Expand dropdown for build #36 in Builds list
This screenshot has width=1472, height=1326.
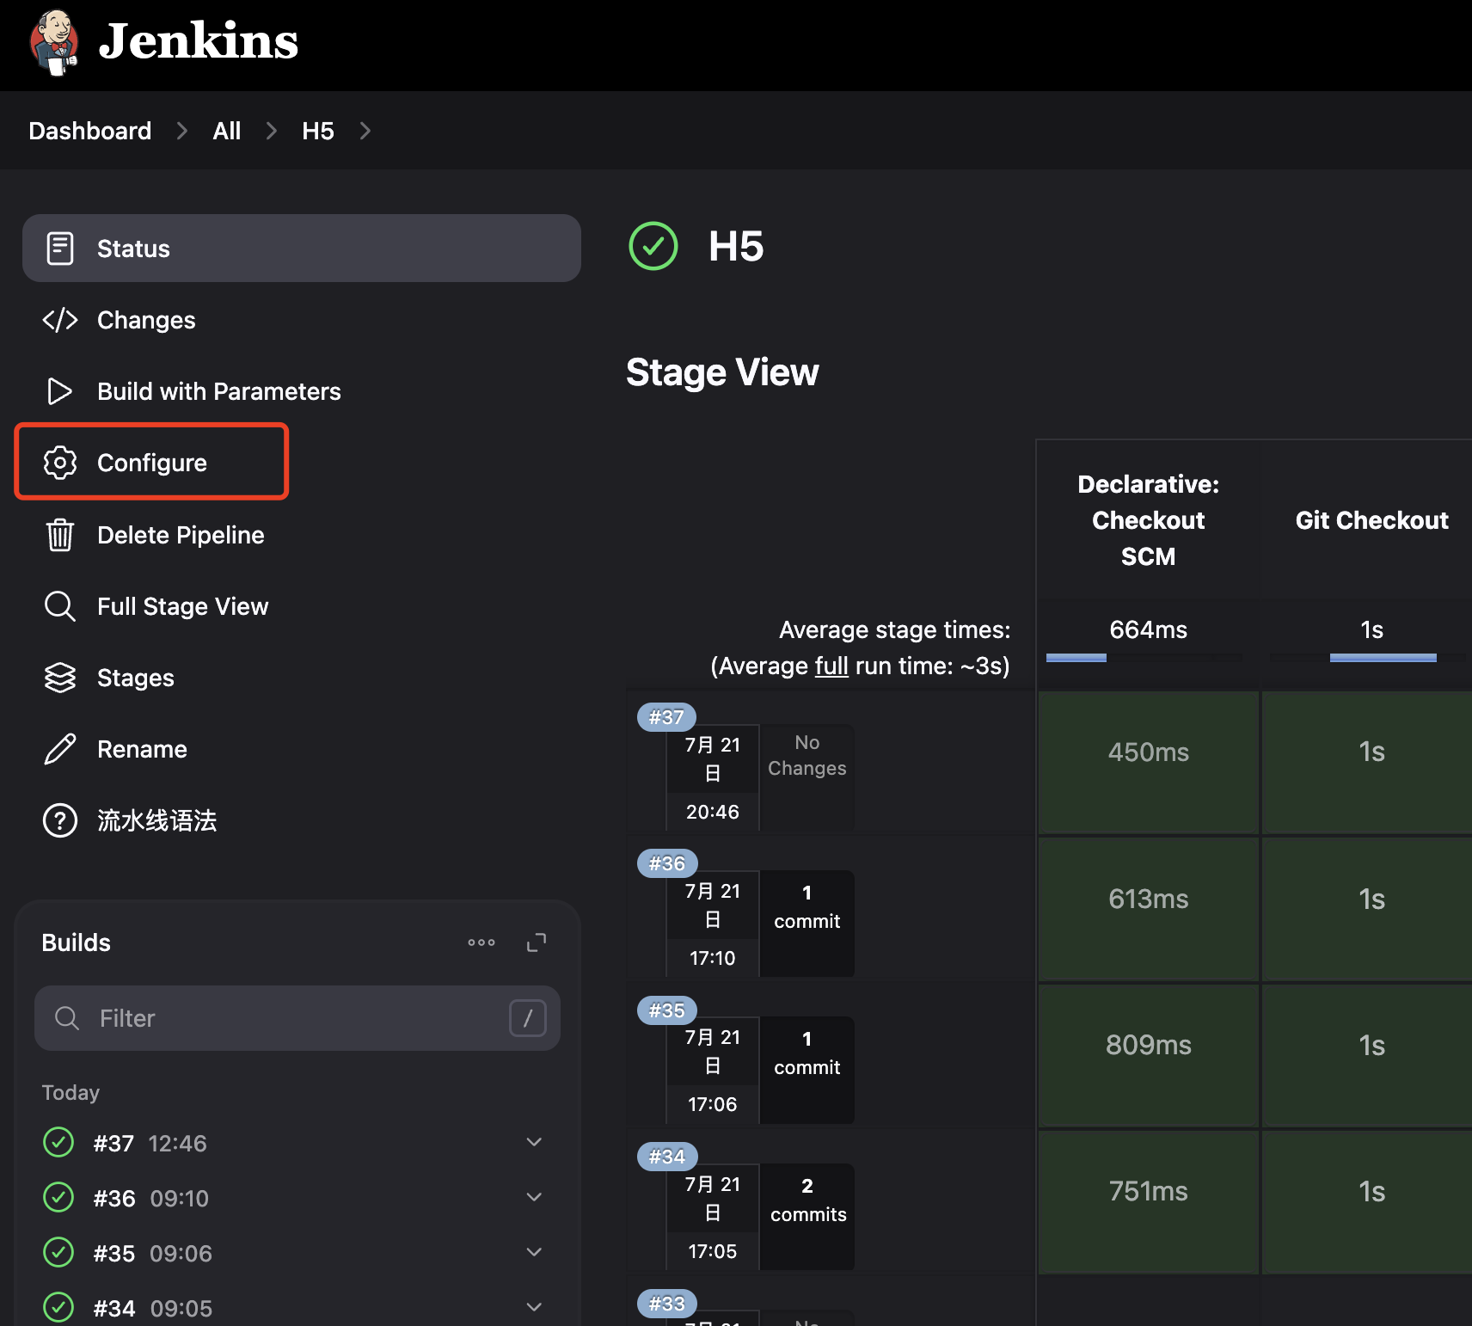click(x=534, y=1198)
